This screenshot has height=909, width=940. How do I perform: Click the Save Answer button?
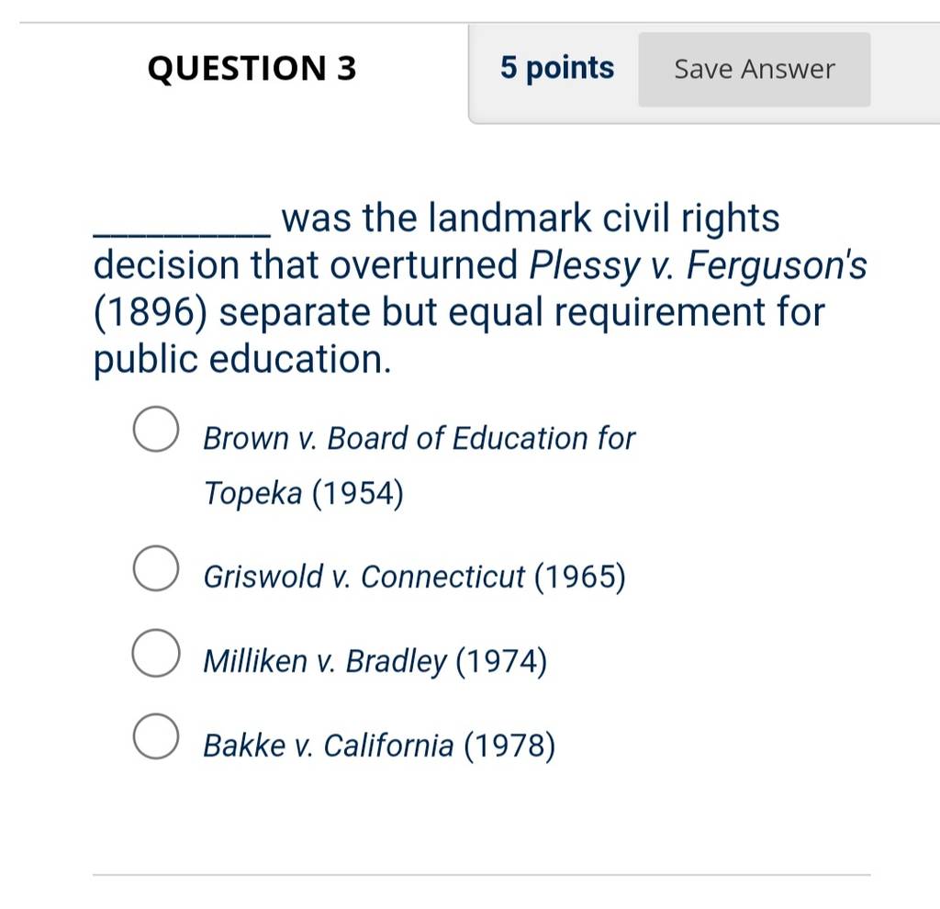point(755,70)
